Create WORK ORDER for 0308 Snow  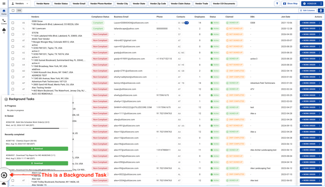pos(309,23)
